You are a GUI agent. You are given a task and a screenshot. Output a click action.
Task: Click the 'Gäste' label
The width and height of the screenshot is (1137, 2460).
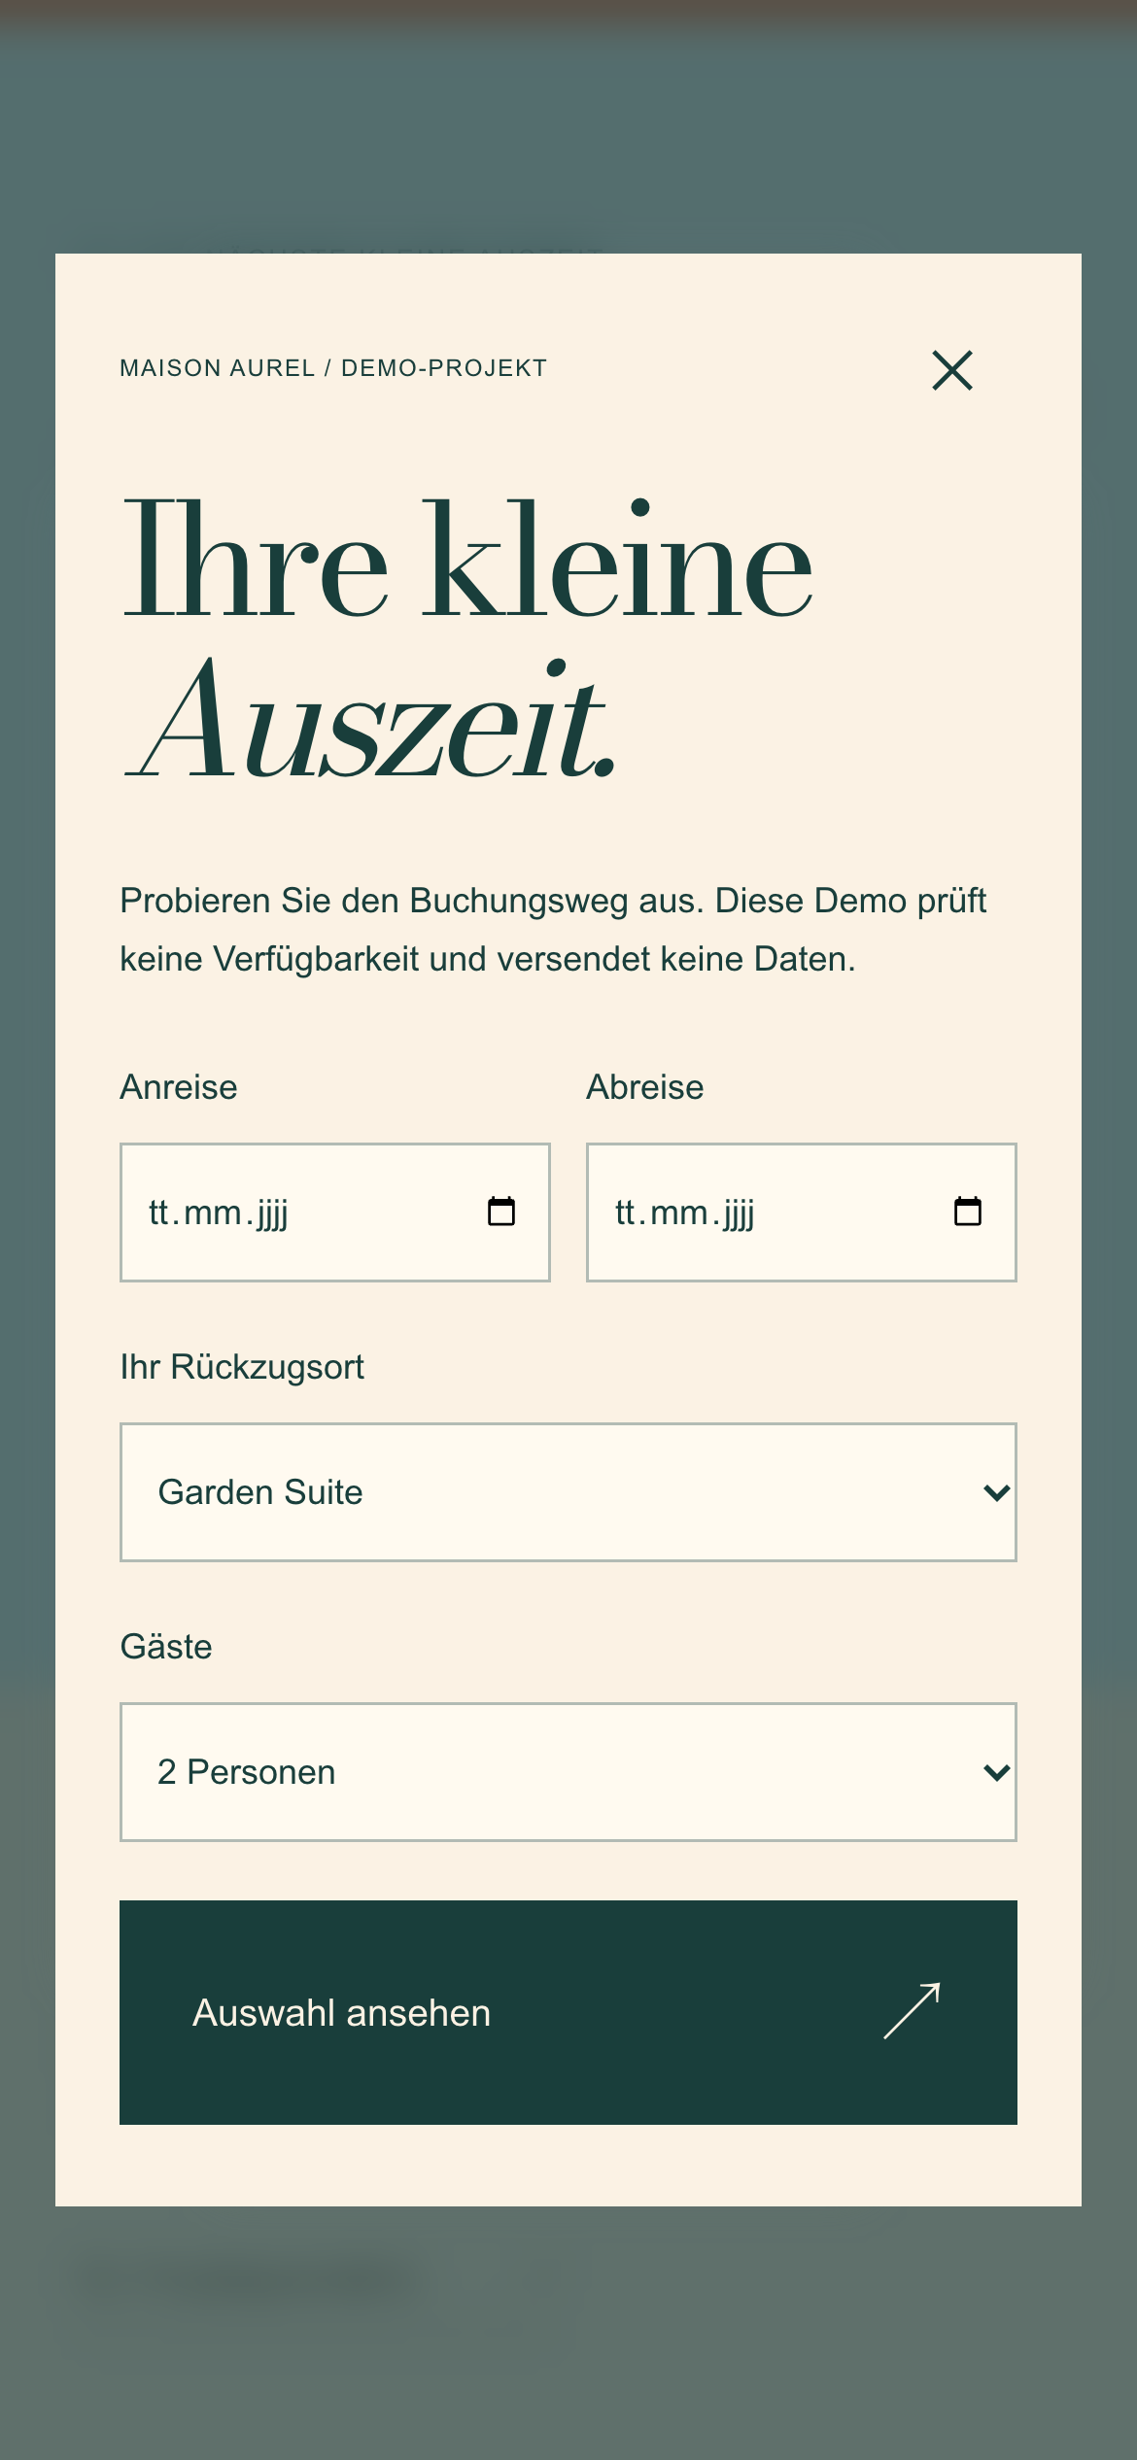point(166,1647)
